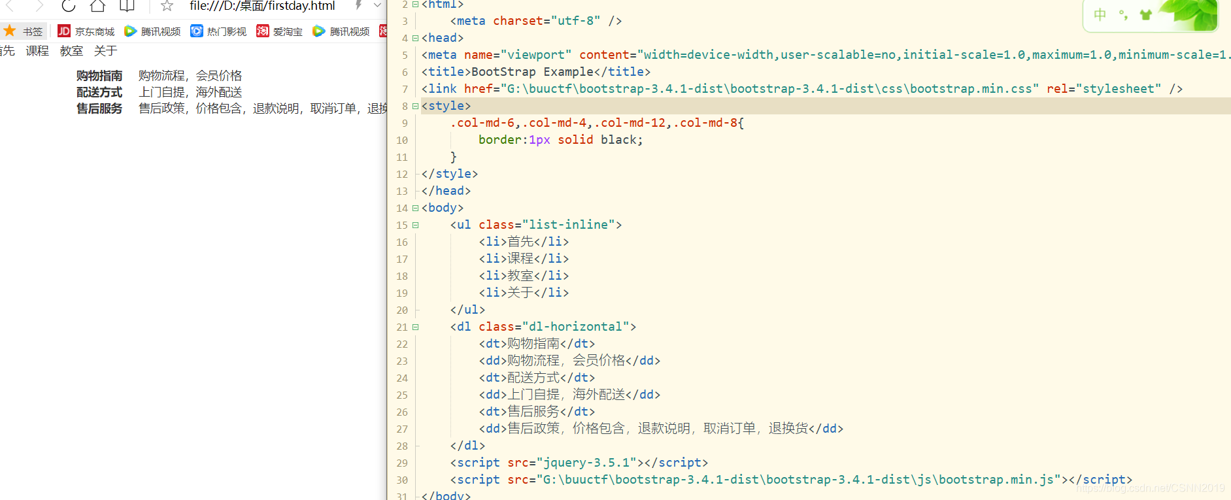Reload the firstday.html page

click(69, 6)
